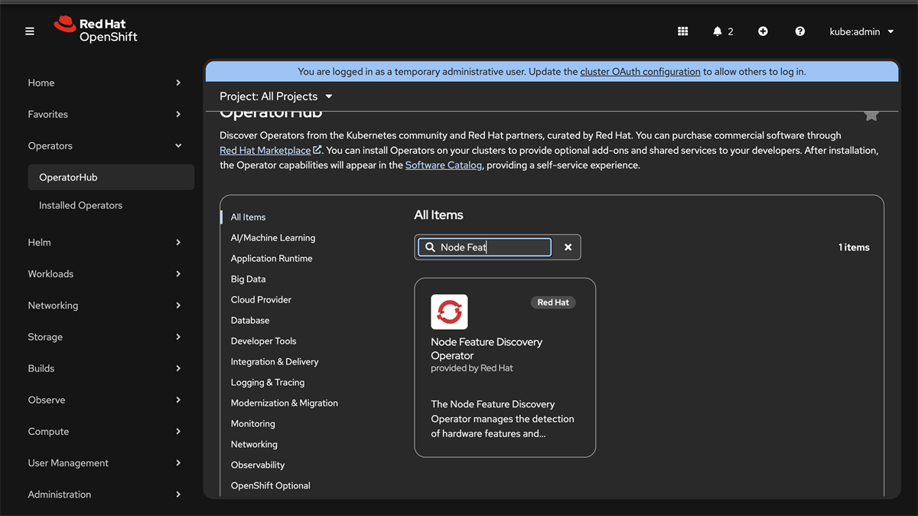Viewport: 918px width, 516px height.
Task: Click the search magnifier icon
Action: pos(431,247)
